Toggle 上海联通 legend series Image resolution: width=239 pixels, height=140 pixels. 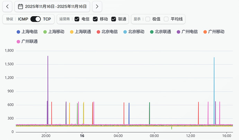coord(80,32)
